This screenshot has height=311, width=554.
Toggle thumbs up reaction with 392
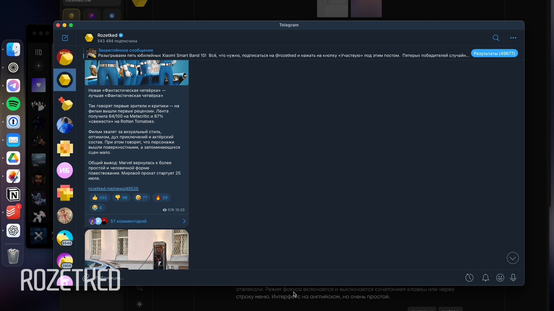100,198
